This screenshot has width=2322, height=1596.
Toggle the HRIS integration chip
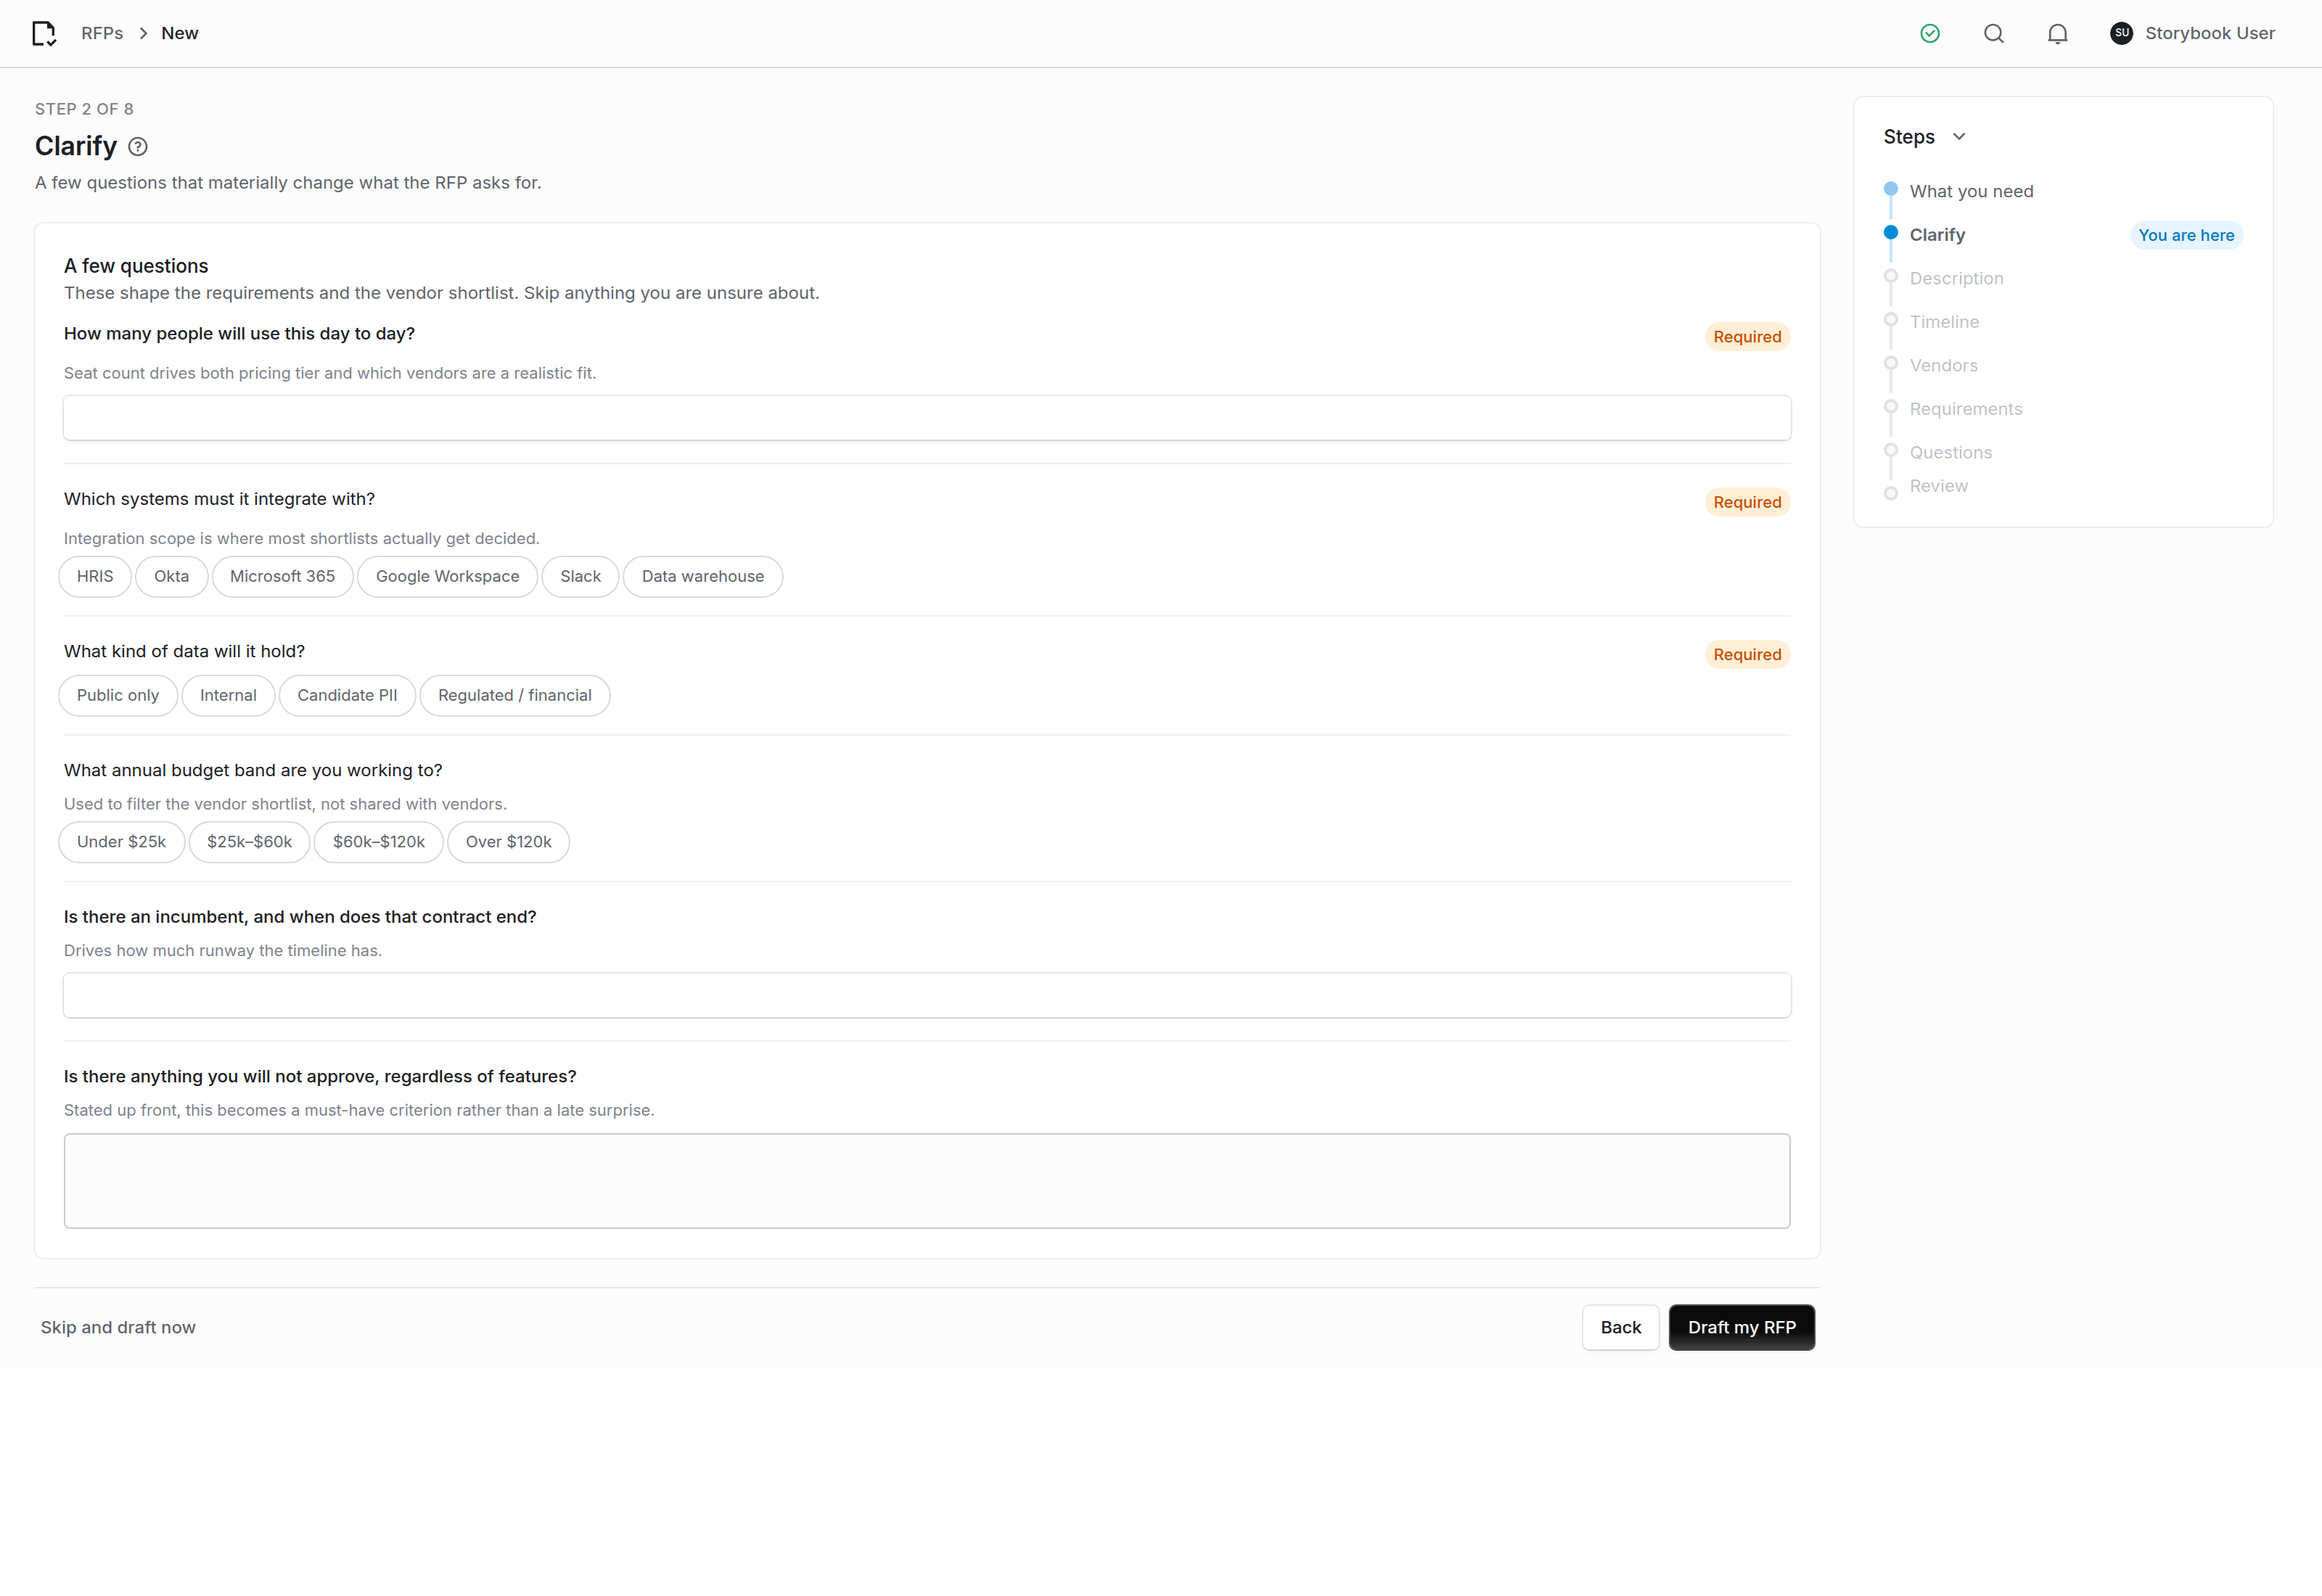point(95,576)
